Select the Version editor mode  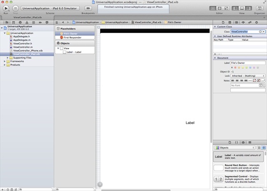point(226,8)
